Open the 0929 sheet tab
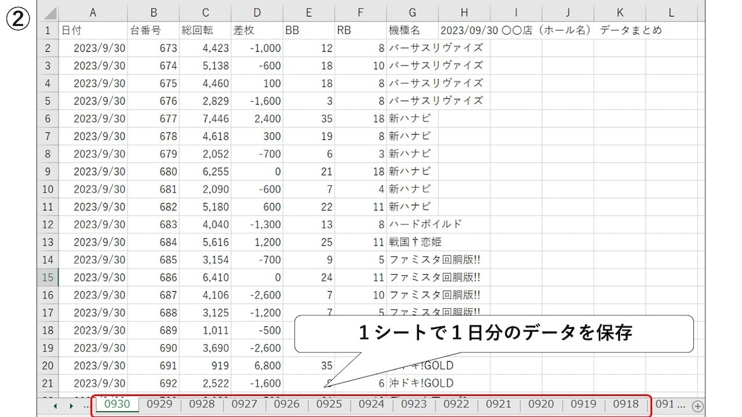742x417 pixels. (x=159, y=404)
